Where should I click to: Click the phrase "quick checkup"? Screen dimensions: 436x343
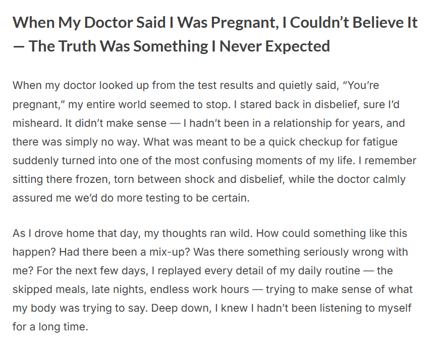(304, 142)
